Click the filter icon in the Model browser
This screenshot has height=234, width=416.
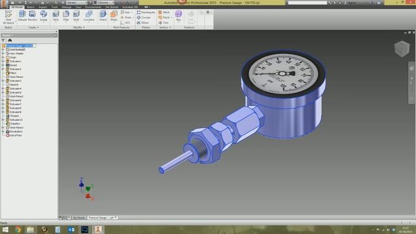click(3, 40)
